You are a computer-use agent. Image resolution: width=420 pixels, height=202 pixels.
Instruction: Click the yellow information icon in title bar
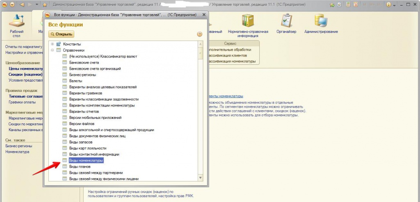coord(388,5)
